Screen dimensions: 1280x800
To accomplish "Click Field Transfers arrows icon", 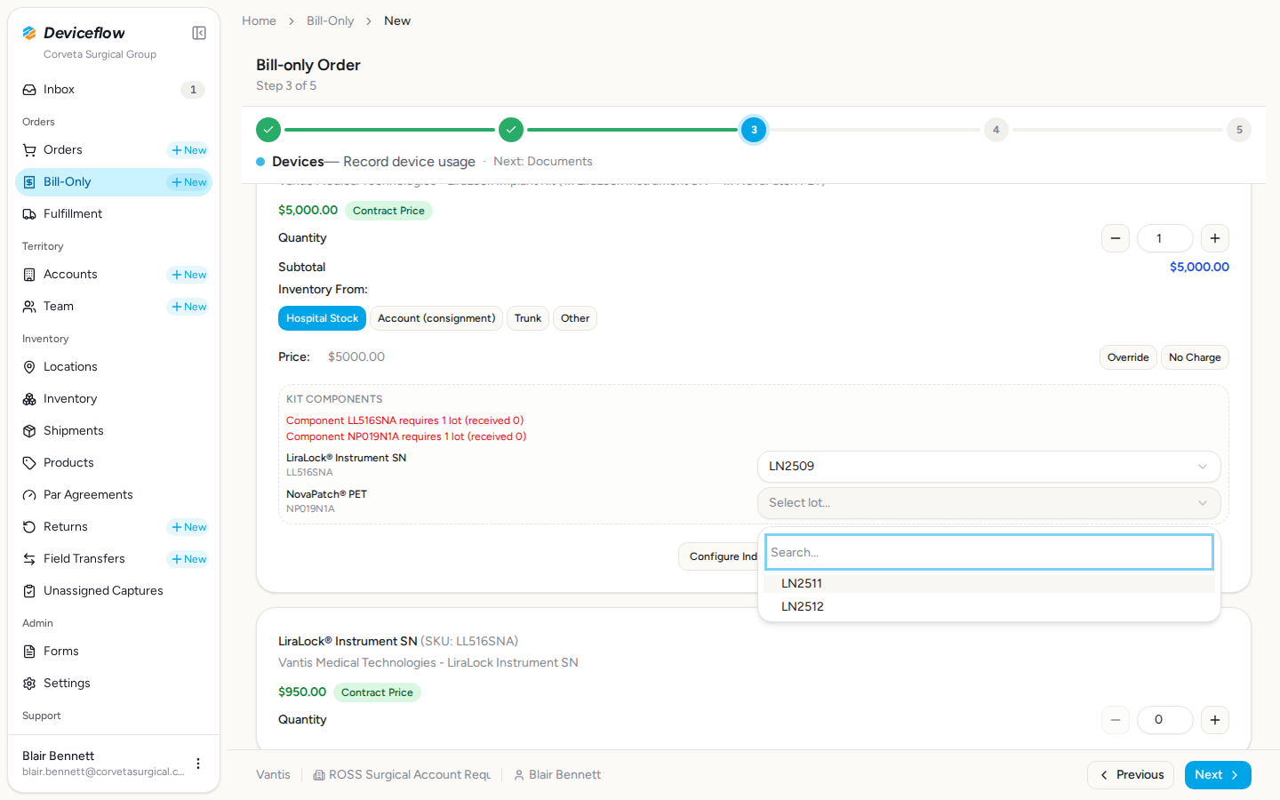I will 29,559.
